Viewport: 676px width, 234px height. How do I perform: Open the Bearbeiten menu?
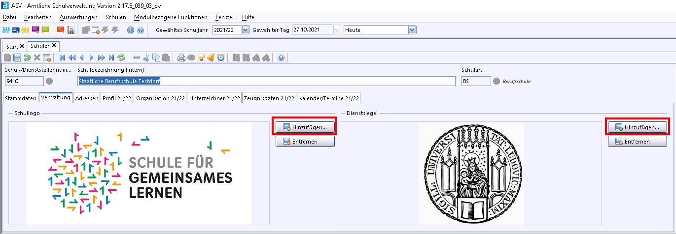point(37,17)
